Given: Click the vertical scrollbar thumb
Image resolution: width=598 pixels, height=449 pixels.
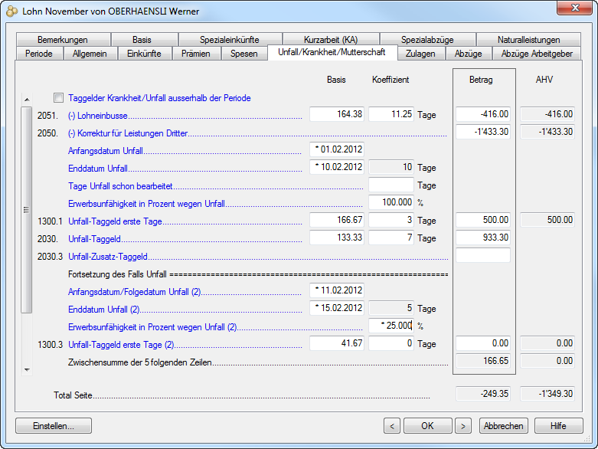Looking at the screenshot, I should 26,210.
